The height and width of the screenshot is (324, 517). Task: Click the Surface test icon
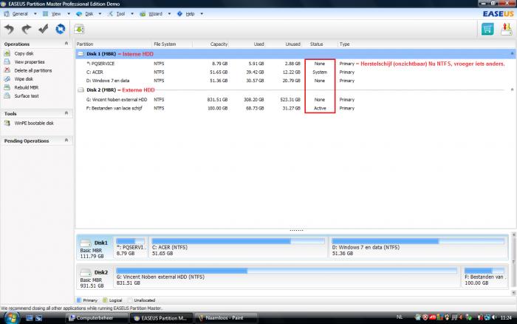(7, 95)
